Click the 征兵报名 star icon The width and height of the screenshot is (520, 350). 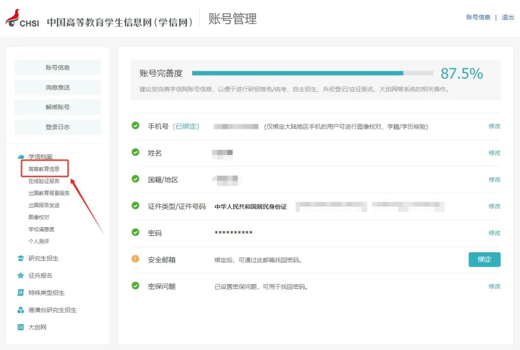click(21, 276)
